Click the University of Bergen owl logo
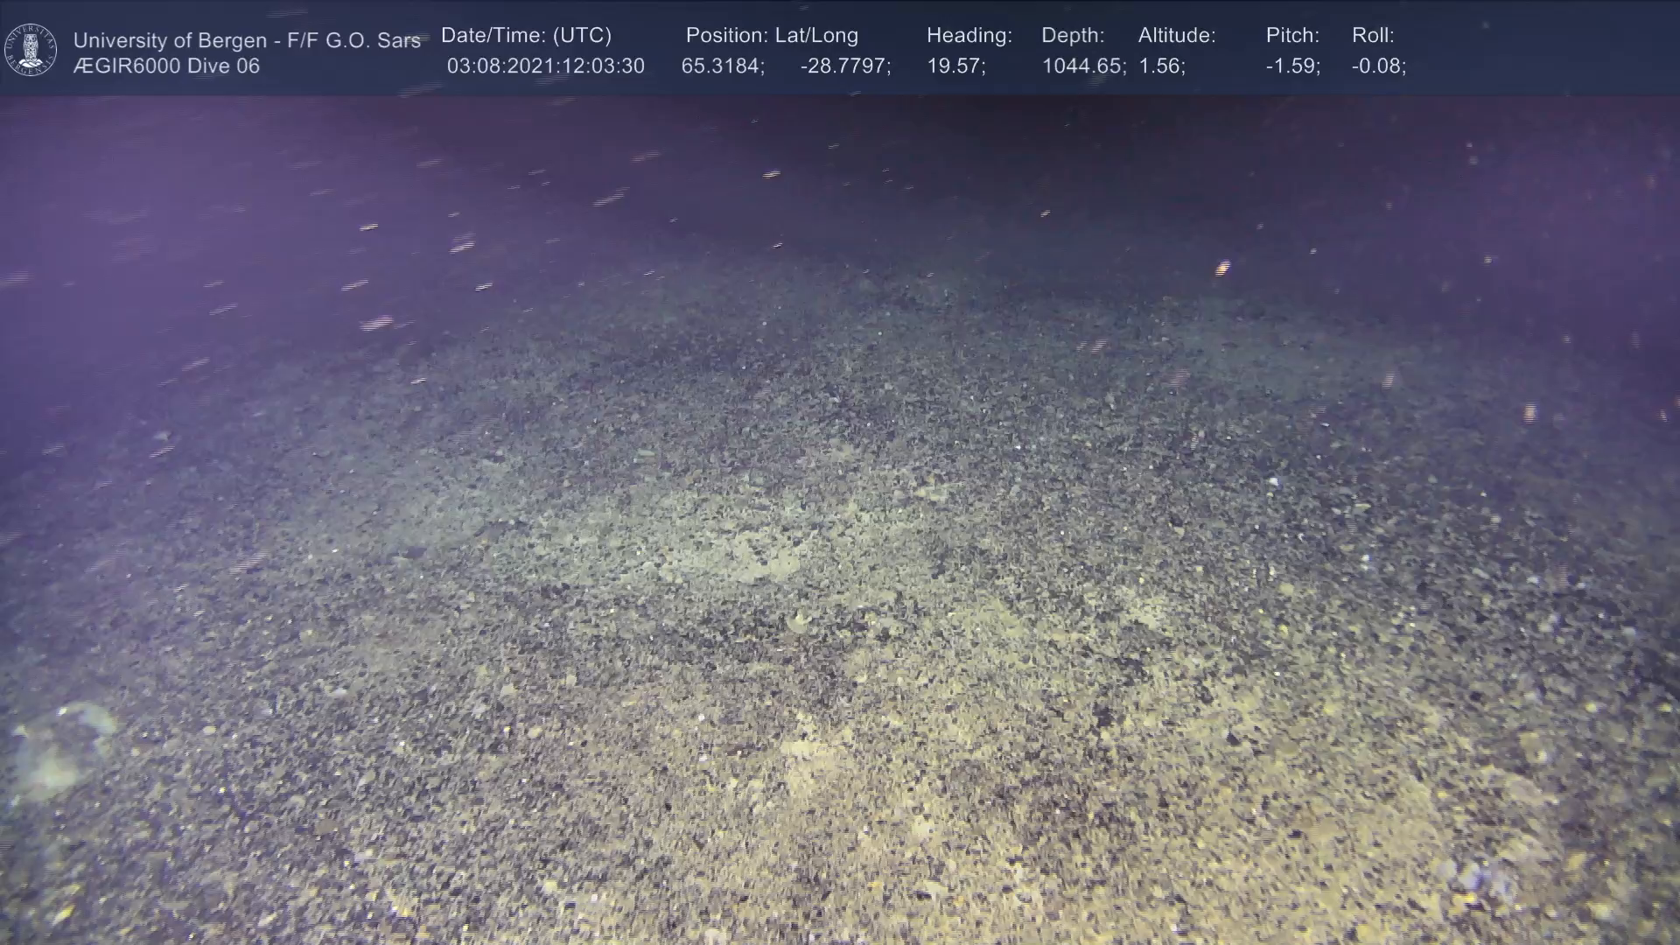Image resolution: width=1680 pixels, height=945 pixels. click(x=31, y=50)
